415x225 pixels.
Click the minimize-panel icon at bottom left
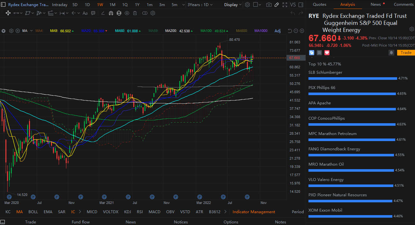[x=3, y=222]
